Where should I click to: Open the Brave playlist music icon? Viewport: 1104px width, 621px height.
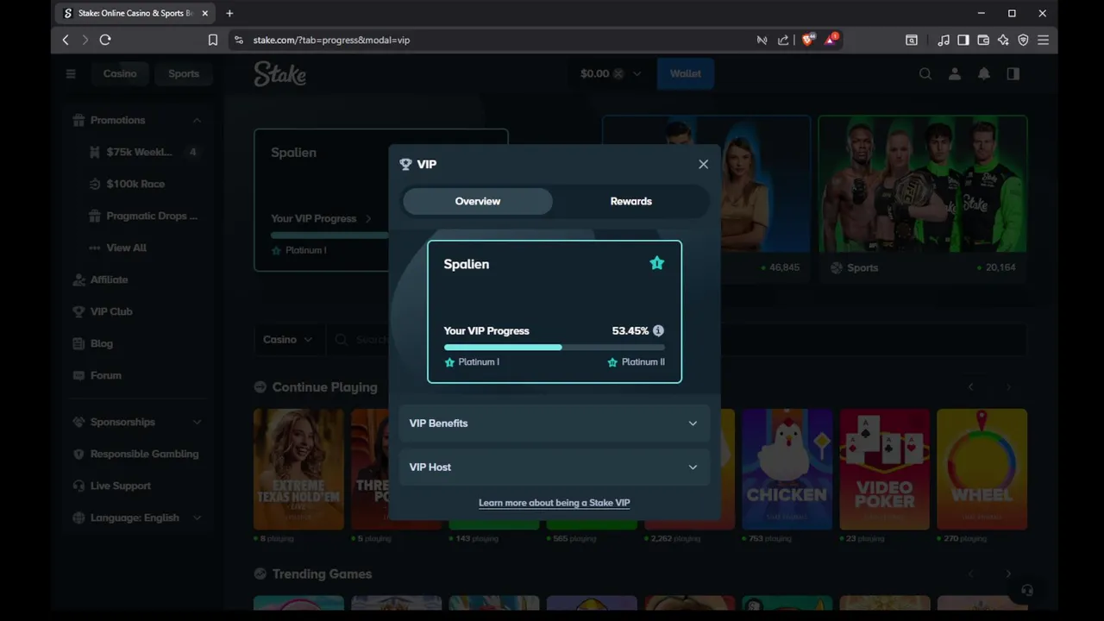click(944, 40)
